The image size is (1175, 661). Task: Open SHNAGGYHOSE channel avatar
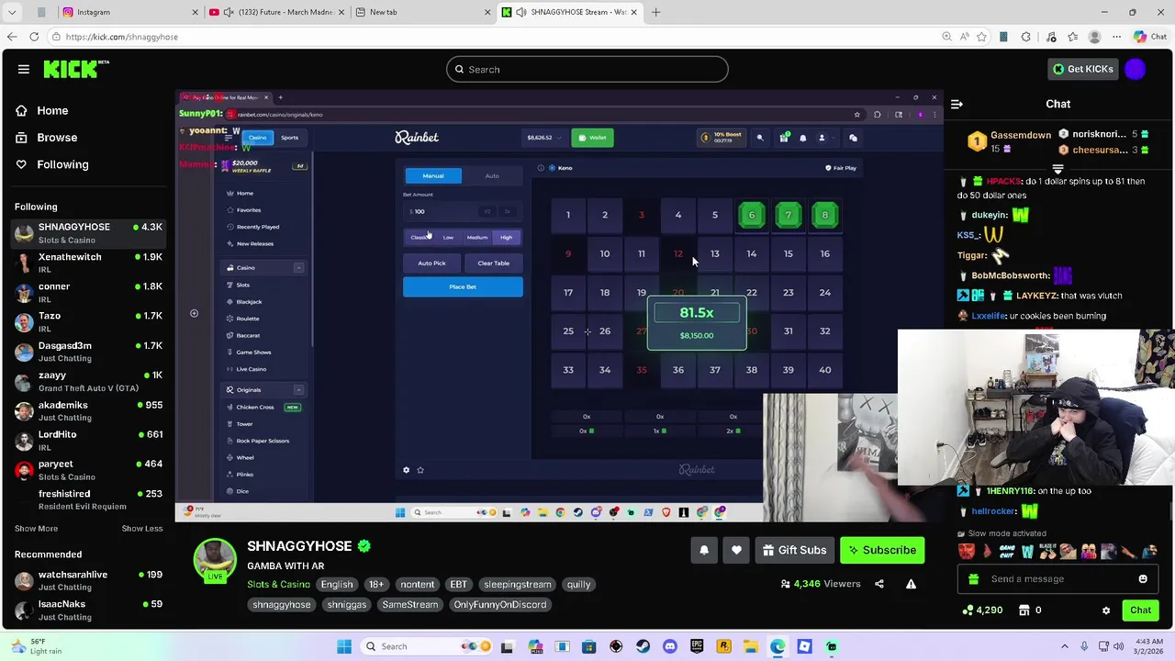215,560
